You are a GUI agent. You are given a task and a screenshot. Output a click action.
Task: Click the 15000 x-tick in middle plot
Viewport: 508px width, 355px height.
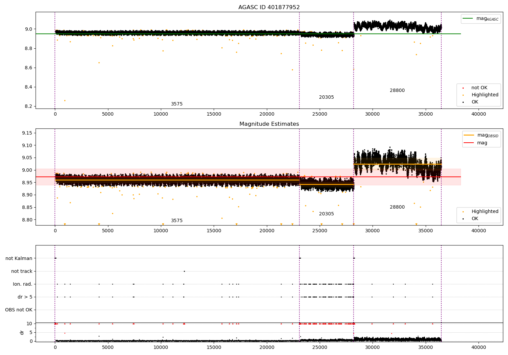(x=214, y=231)
